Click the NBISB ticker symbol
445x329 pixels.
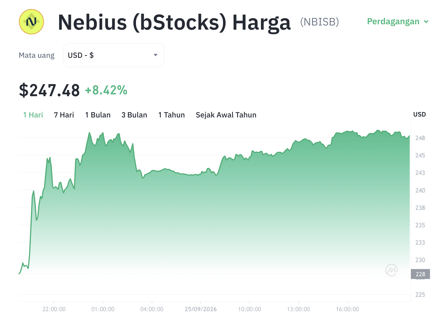[320, 22]
